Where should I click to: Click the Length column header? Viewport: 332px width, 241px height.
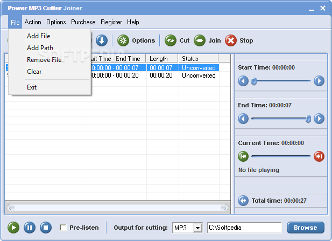point(162,59)
